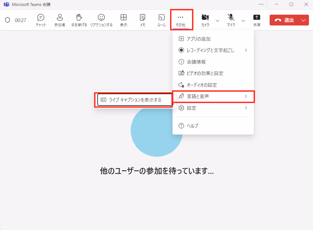
Task: Open ビデオの効果と設定
Action: 213,73
